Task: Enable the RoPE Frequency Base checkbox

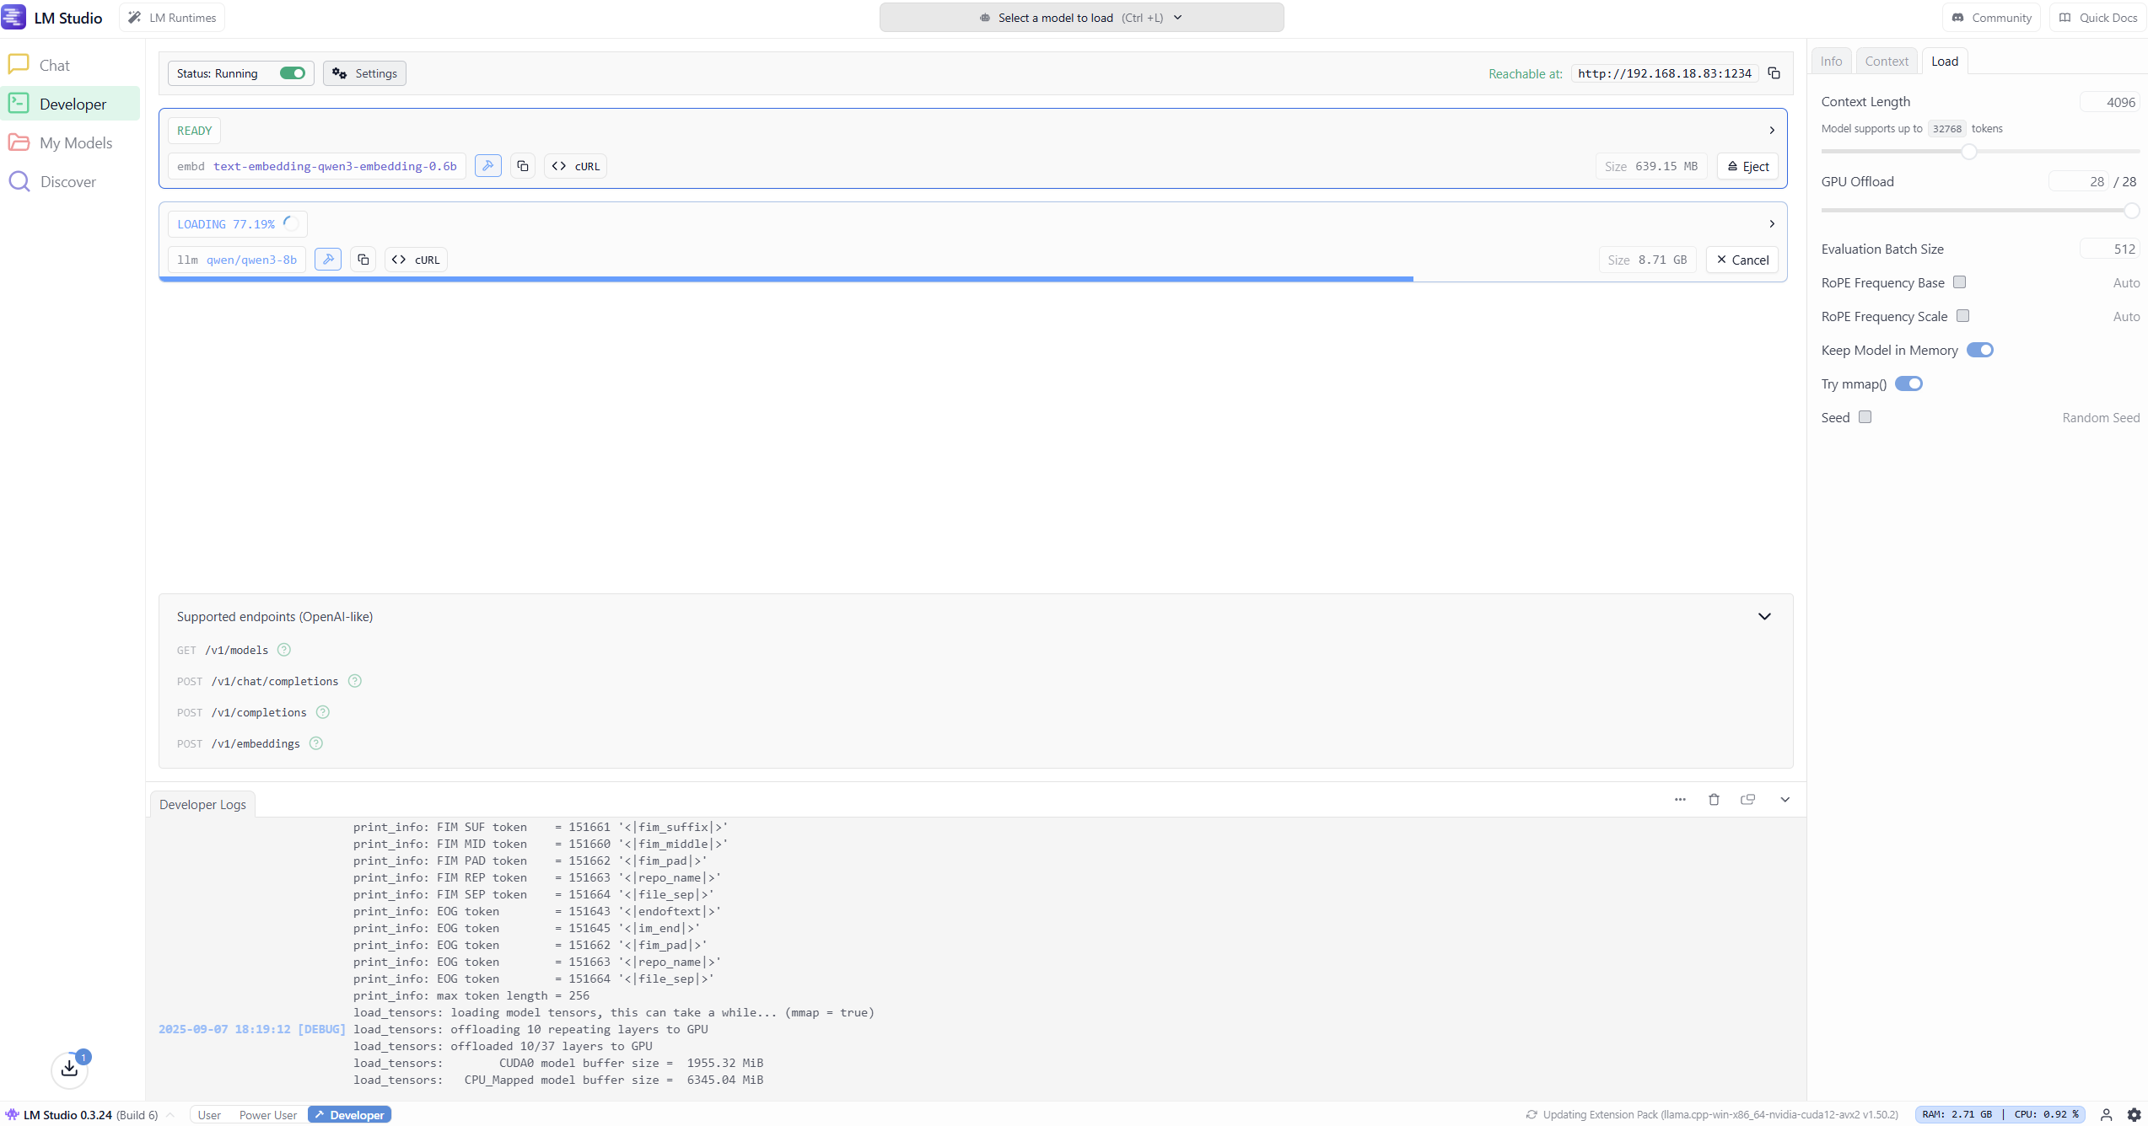Action: click(x=1959, y=282)
